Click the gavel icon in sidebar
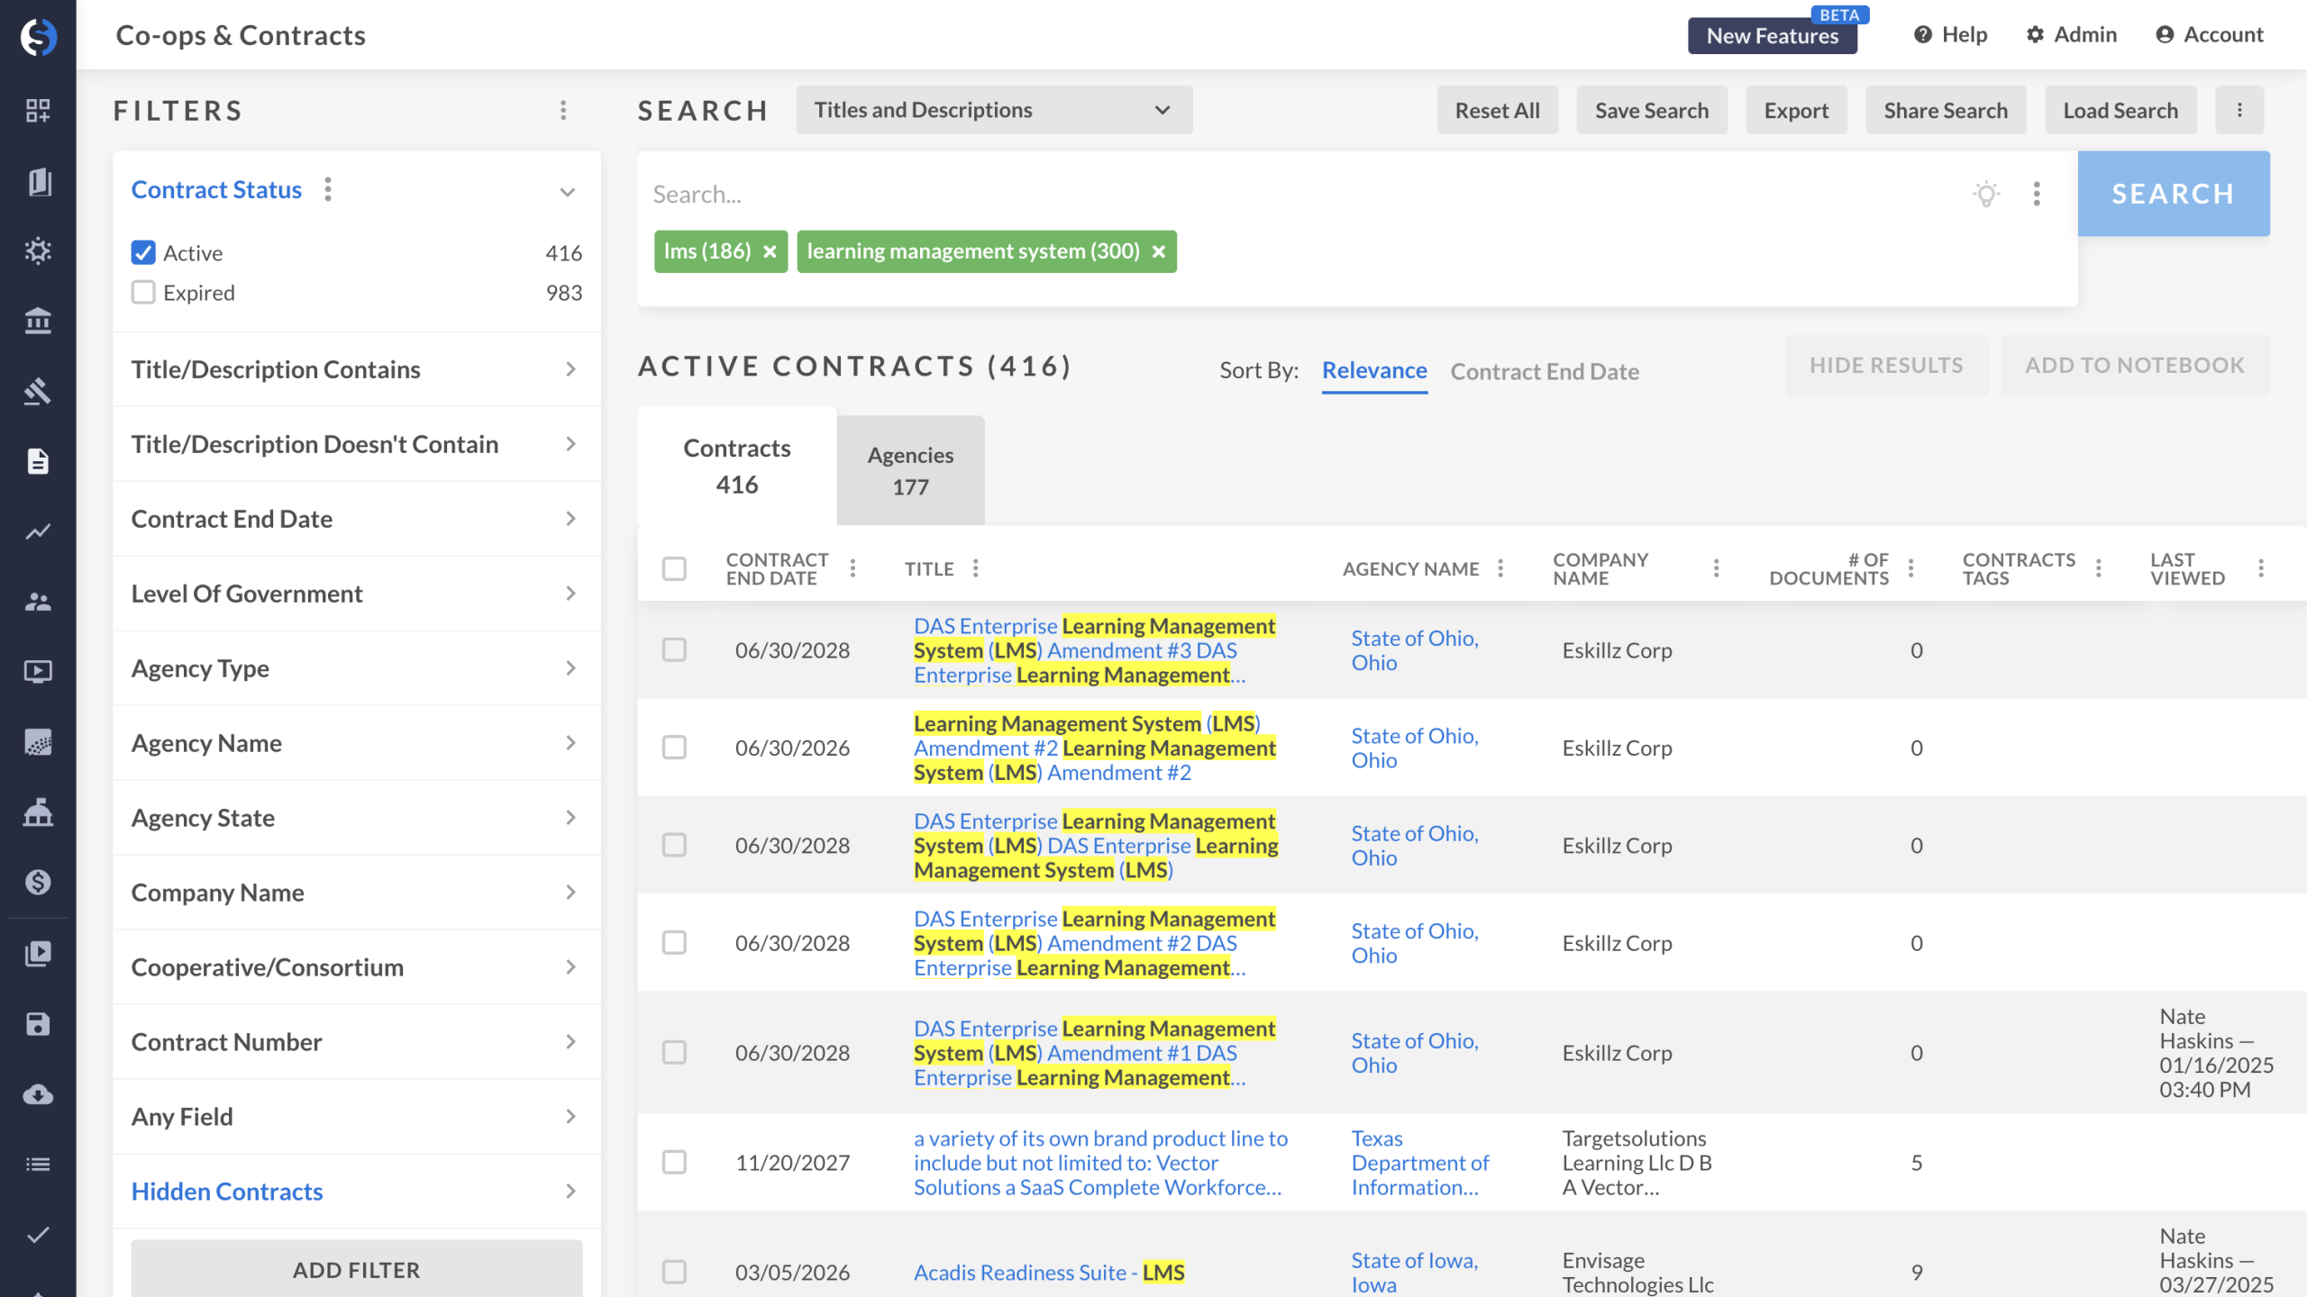The width and height of the screenshot is (2307, 1297). pyautogui.click(x=38, y=391)
